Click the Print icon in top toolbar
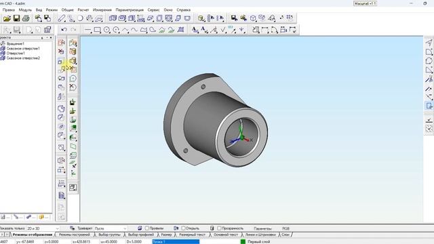This screenshot has height=244, width=434. click(26, 18)
